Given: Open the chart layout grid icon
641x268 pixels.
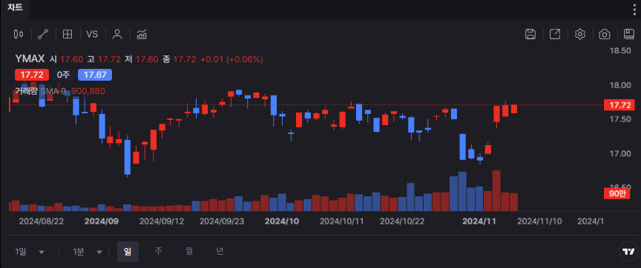Looking at the screenshot, I should point(68,34).
